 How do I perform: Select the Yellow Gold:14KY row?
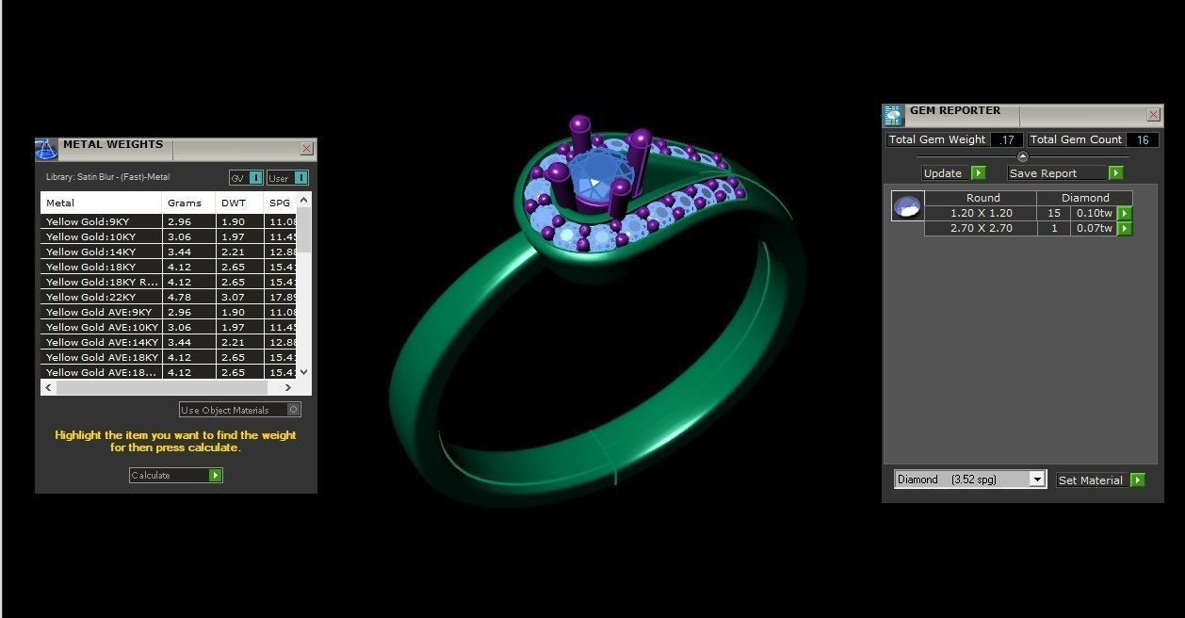tap(169, 252)
